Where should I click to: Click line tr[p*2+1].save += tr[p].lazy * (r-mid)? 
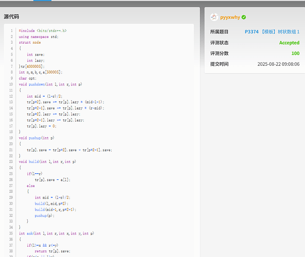point(65,108)
